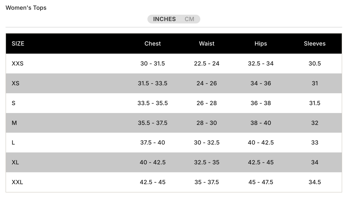Click the Waist column header
The height and width of the screenshot is (198, 345).
click(207, 44)
